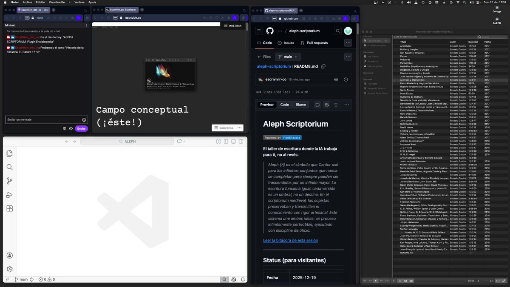Open the three-dots menu beside main branch
This screenshot has height=287, width=510.
tap(348, 57)
